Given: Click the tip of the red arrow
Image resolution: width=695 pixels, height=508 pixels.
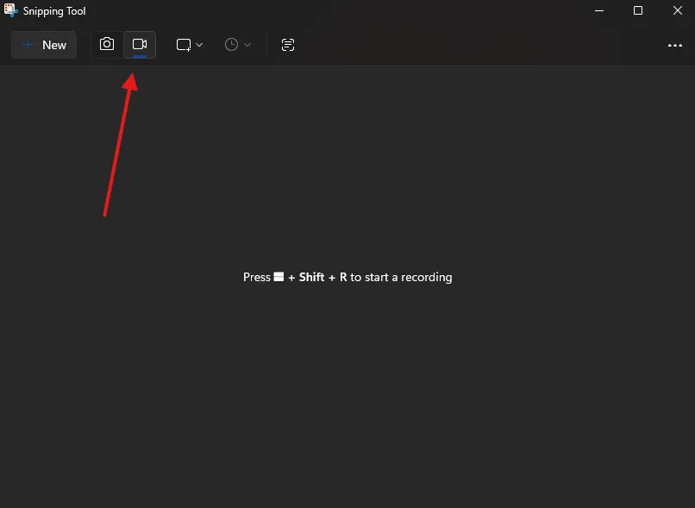Looking at the screenshot, I should tap(131, 76).
